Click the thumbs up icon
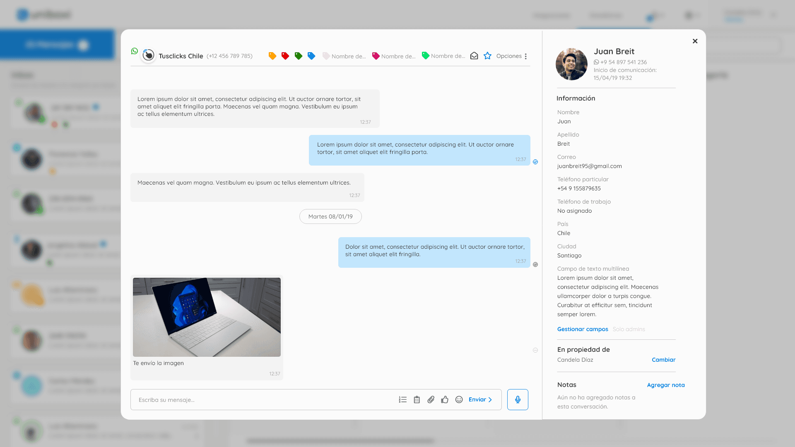This screenshot has height=447, width=795. click(445, 399)
